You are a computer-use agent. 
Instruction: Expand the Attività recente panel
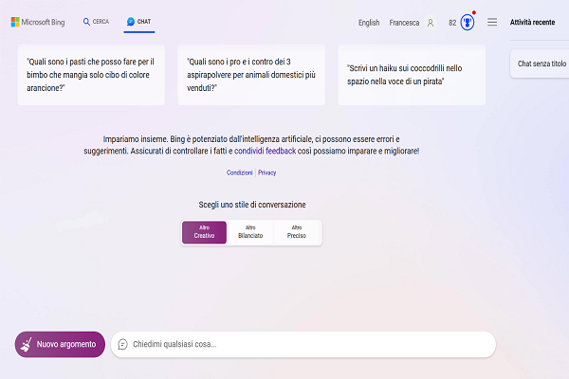click(x=532, y=22)
